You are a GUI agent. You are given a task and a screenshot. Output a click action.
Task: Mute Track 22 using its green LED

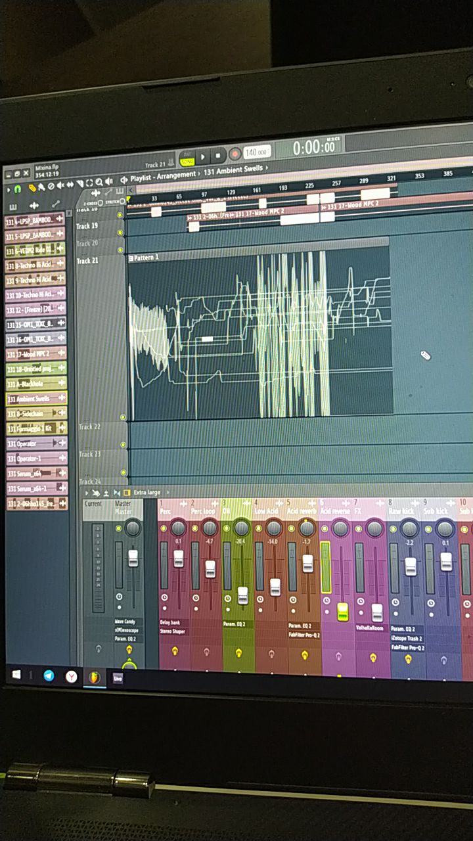click(x=123, y=445)
